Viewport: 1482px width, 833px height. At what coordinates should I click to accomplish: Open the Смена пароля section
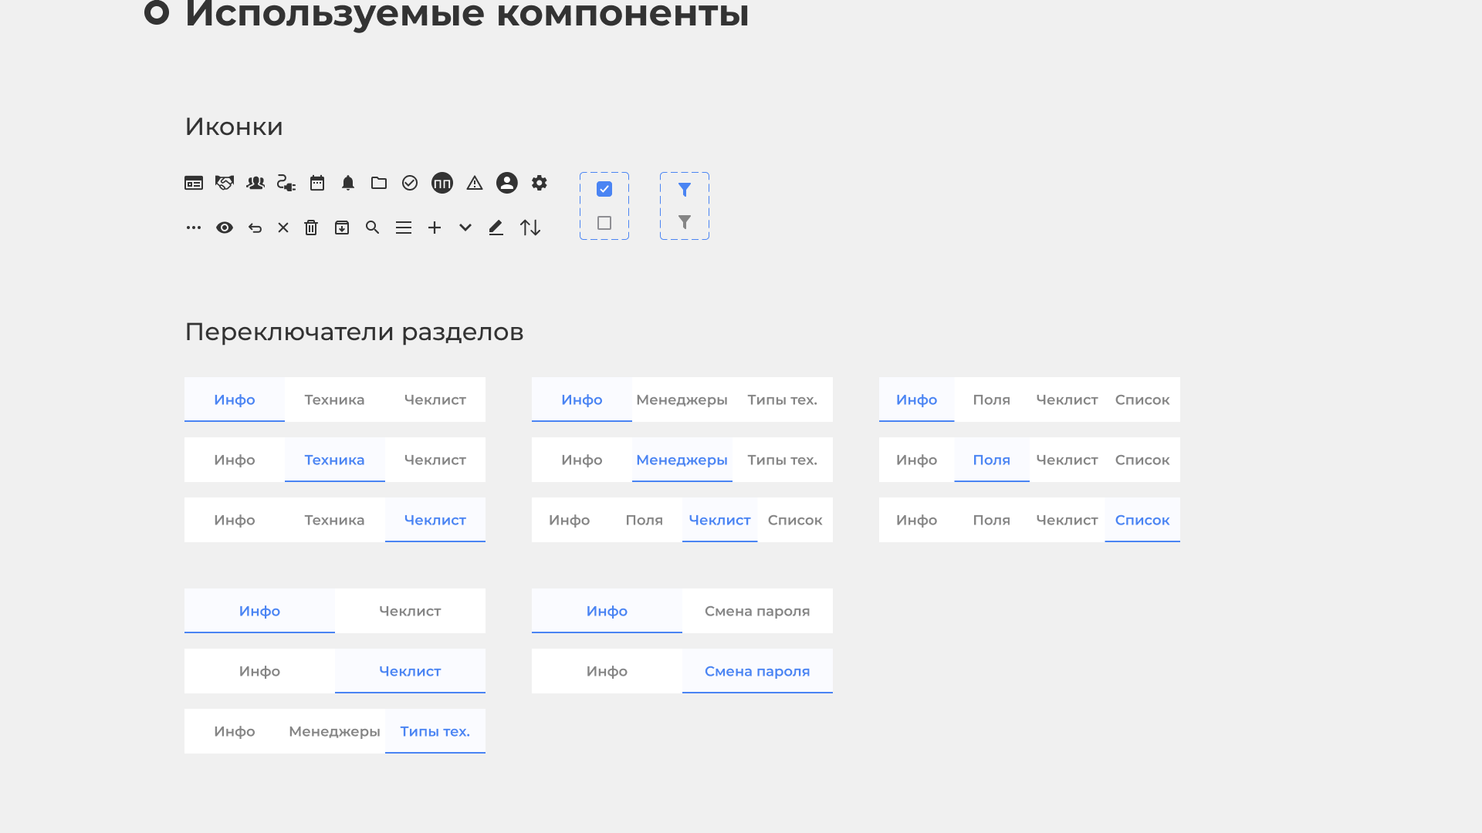click(757, 671)
